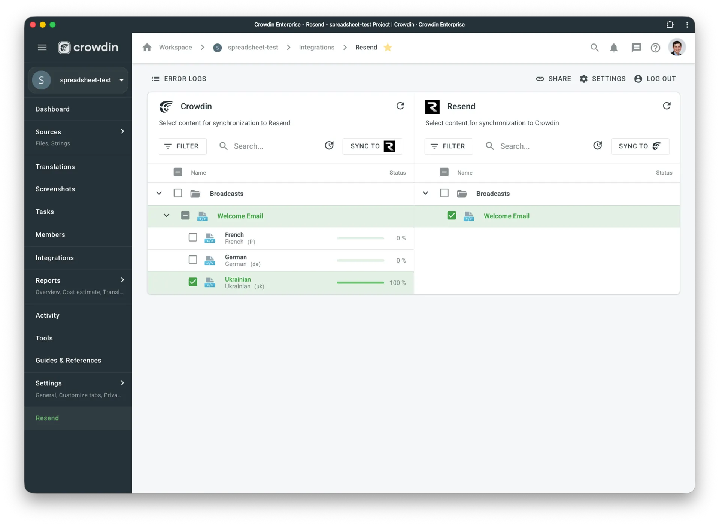Refresh the Resend content panel
The height and width of the screenshot is (525, 719).
click(667, 106)
